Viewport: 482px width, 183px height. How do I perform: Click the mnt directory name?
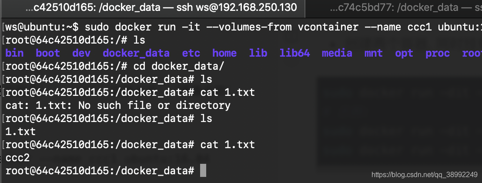pos(374,53)
